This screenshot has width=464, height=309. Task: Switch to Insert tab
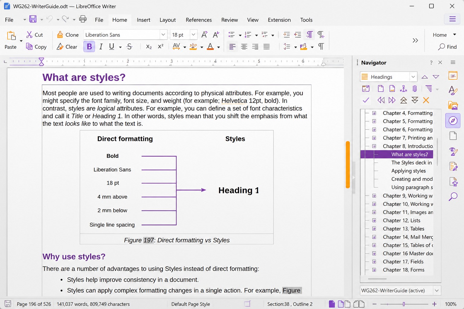pyautogui.click(x=143, y=20)
